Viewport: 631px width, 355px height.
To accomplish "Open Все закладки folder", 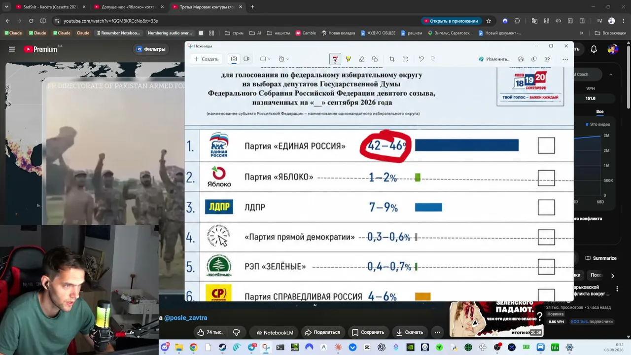I will pyautogui.click(x=610, y=33).
